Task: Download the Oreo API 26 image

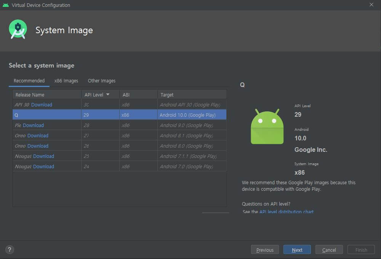Action: (x=38, y=146)
